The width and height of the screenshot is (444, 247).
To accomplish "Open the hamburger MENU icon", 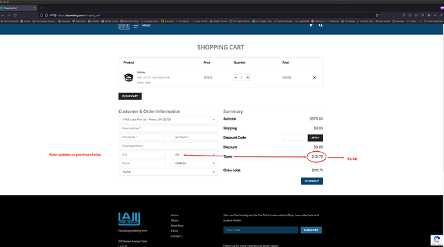I will point(136,26).
